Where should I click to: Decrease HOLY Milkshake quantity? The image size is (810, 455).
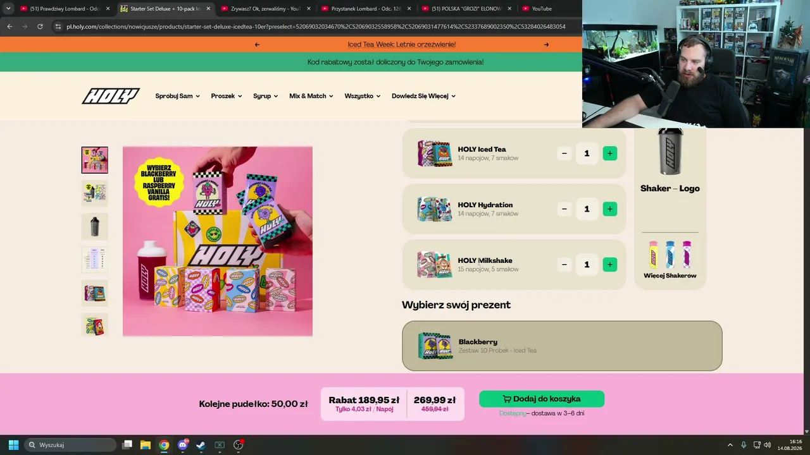[x=564, y=265]
